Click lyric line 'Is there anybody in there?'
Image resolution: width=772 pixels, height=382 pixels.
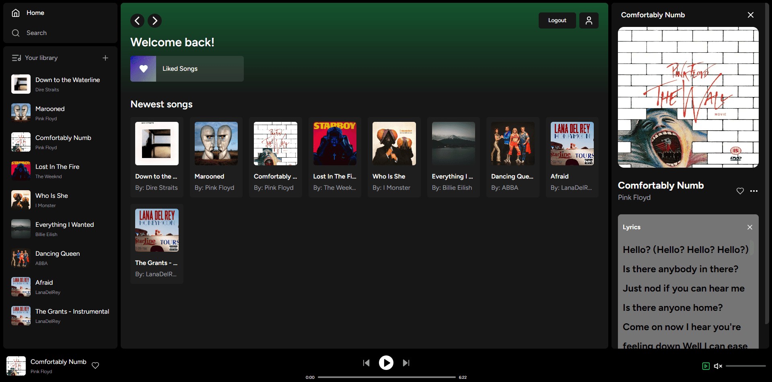point(681,269)
